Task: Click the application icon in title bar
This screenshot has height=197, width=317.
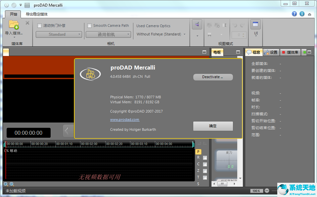Action: coord(27,5)
